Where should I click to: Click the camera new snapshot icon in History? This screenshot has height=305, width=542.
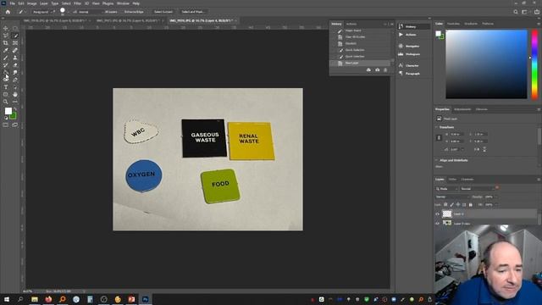(x=377, y=69)
